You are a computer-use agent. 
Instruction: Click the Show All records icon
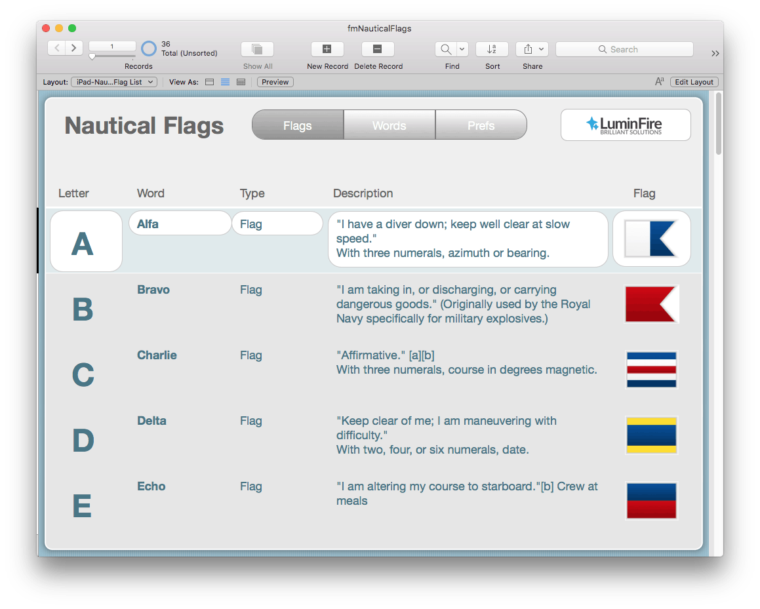coord(257,49)
